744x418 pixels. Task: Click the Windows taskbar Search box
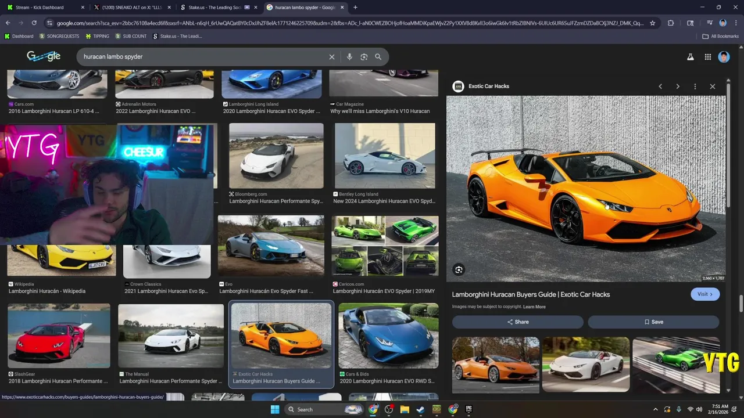[x=324, y=409]
